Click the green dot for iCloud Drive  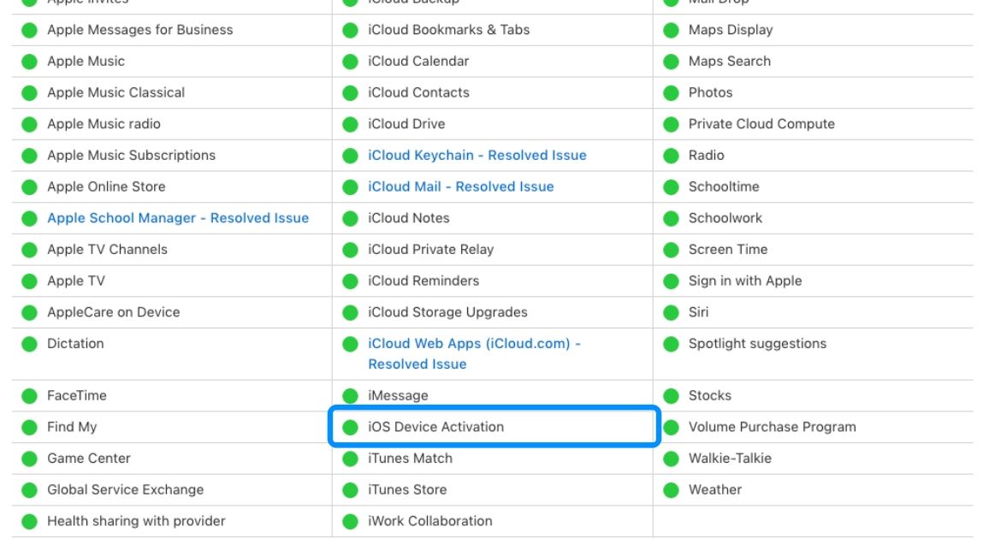[x=350, y=123]
